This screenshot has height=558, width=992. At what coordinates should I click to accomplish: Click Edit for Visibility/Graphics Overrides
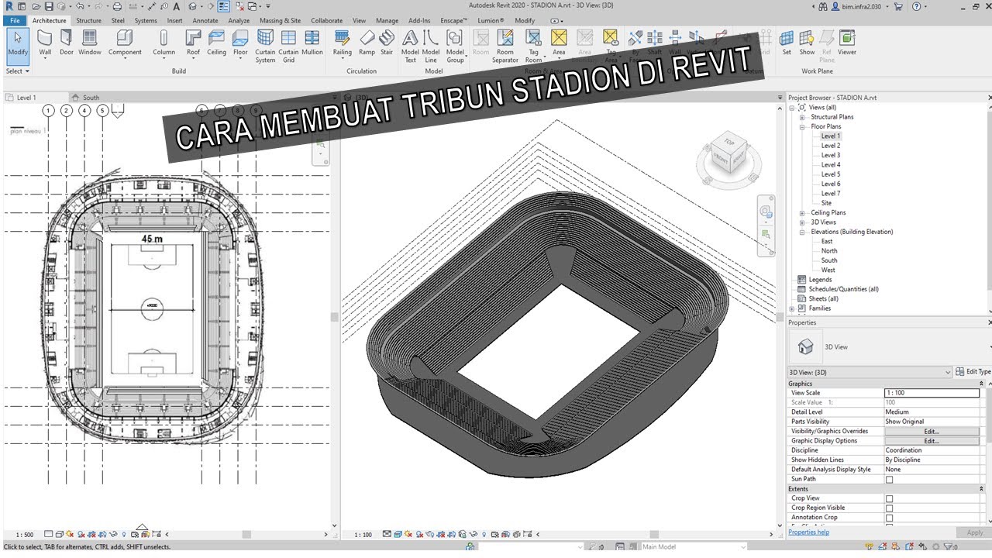932,432
